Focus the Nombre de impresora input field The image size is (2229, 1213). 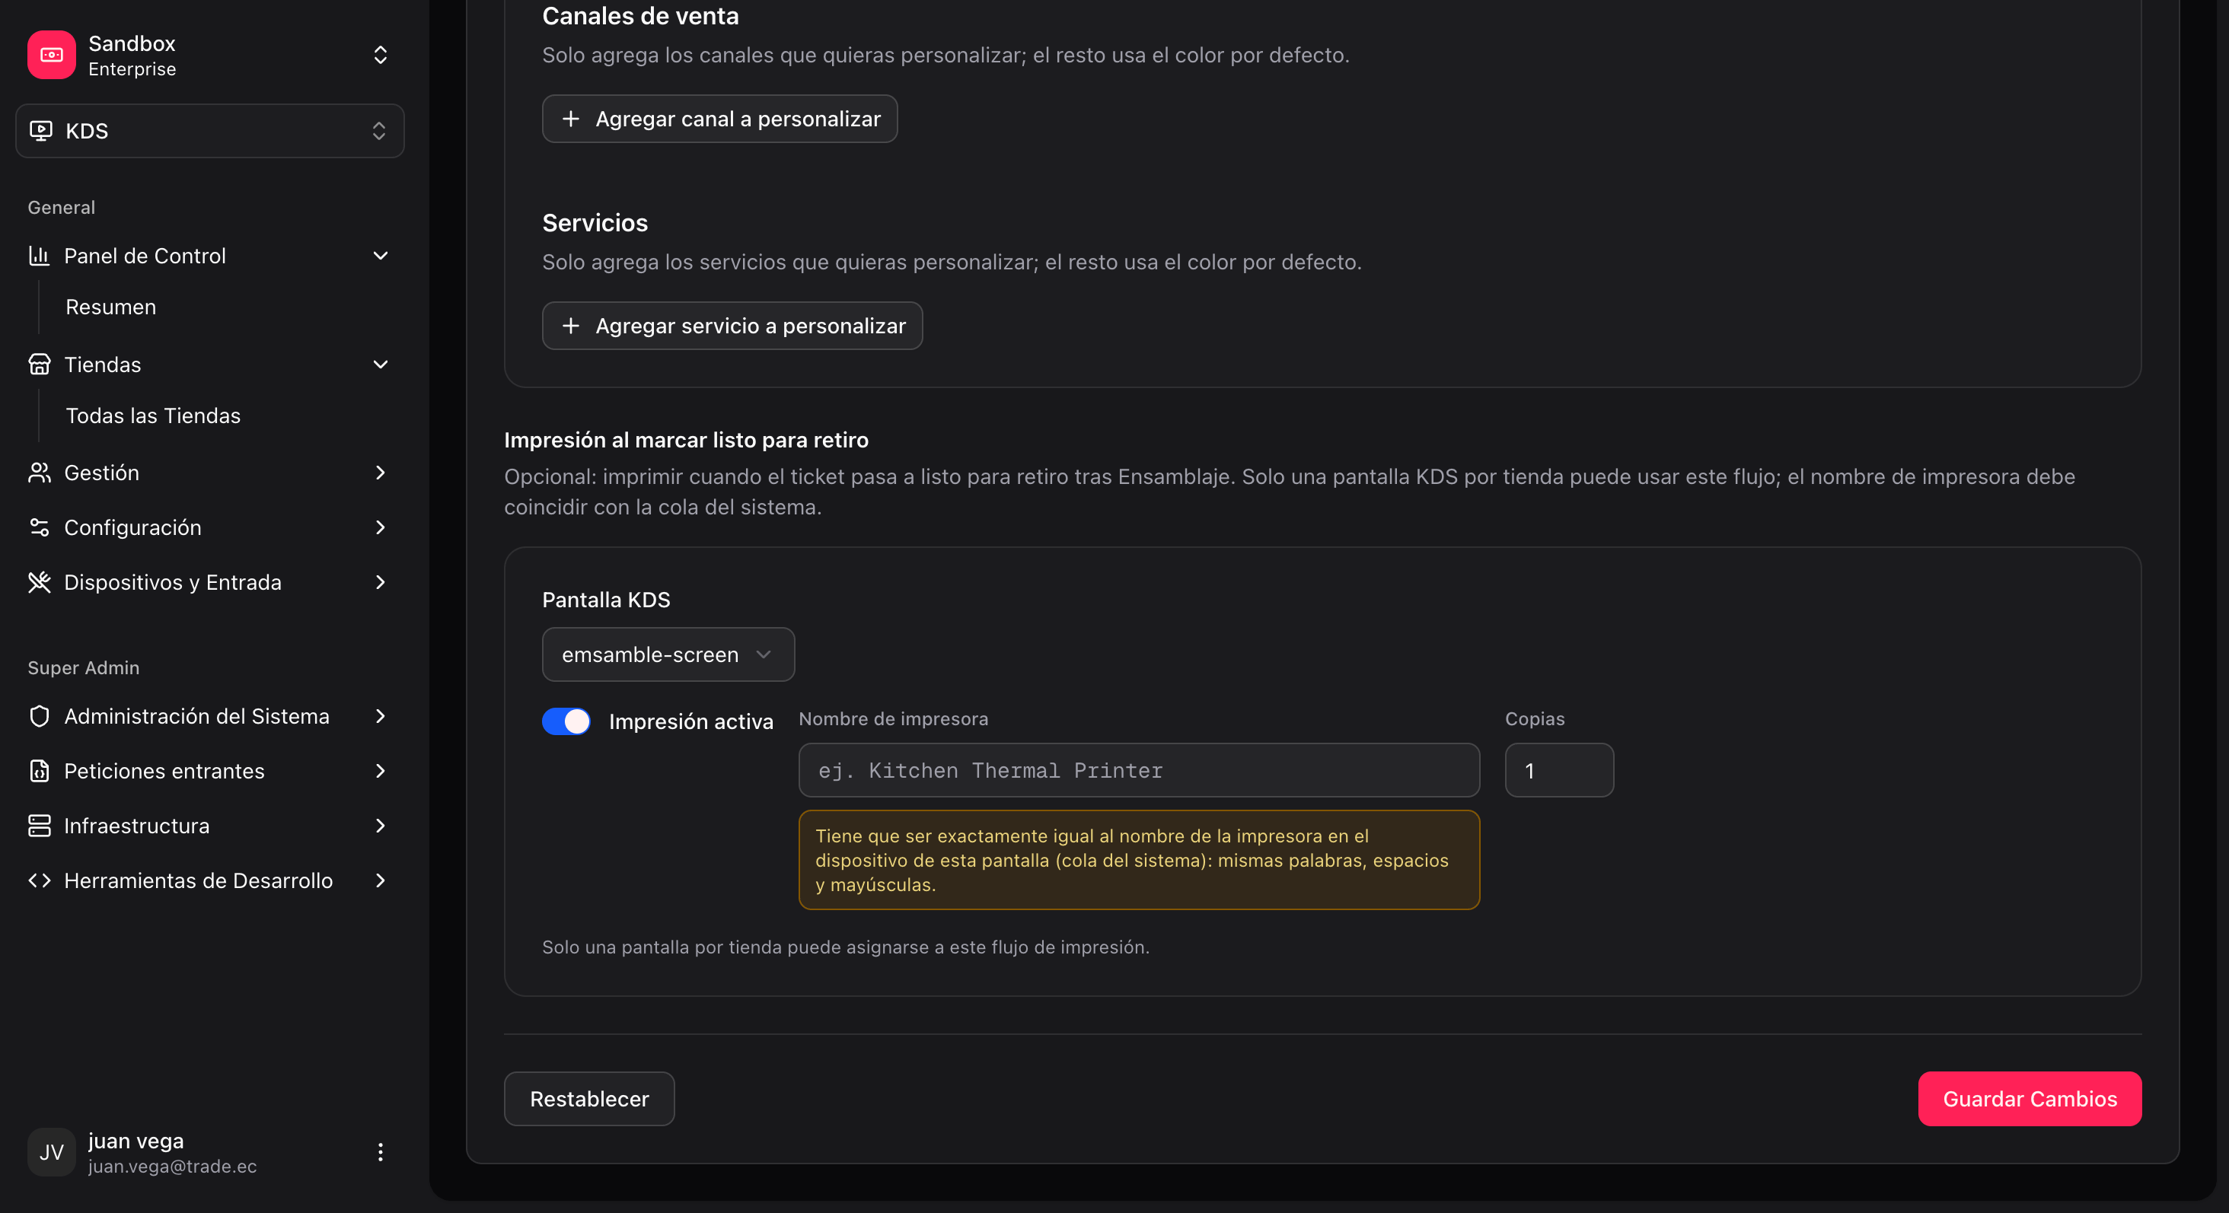point(1139,770)
